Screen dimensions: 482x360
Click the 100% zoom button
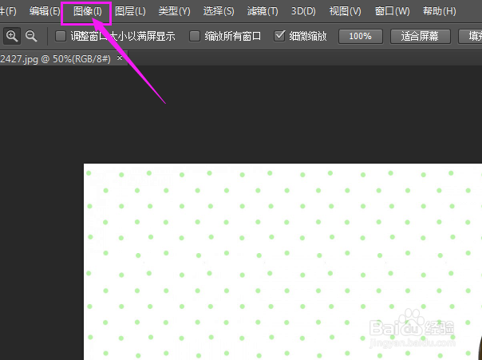click(361, 37)
